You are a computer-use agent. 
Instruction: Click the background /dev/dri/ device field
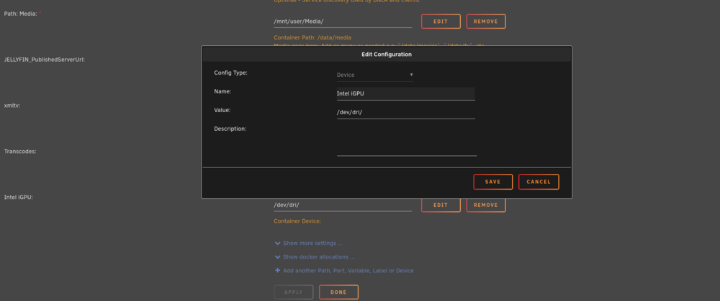[x=343, y=205]
